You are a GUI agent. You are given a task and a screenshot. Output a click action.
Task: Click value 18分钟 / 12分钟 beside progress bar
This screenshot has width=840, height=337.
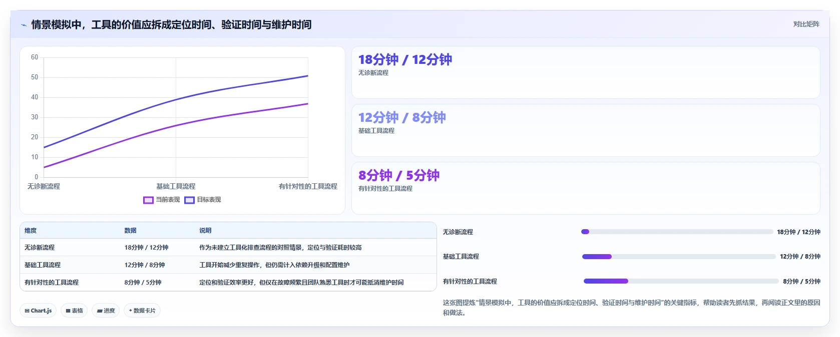pyautogui.click(x=798, y=232)
